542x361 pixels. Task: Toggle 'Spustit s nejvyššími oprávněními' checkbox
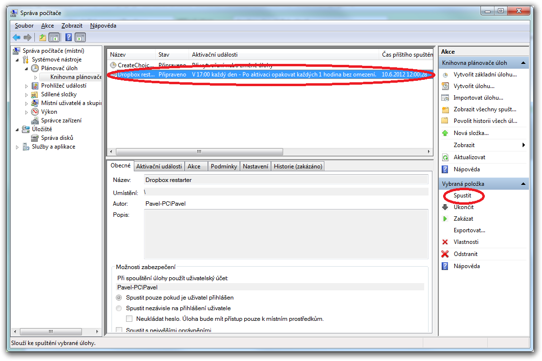point(119,330)
